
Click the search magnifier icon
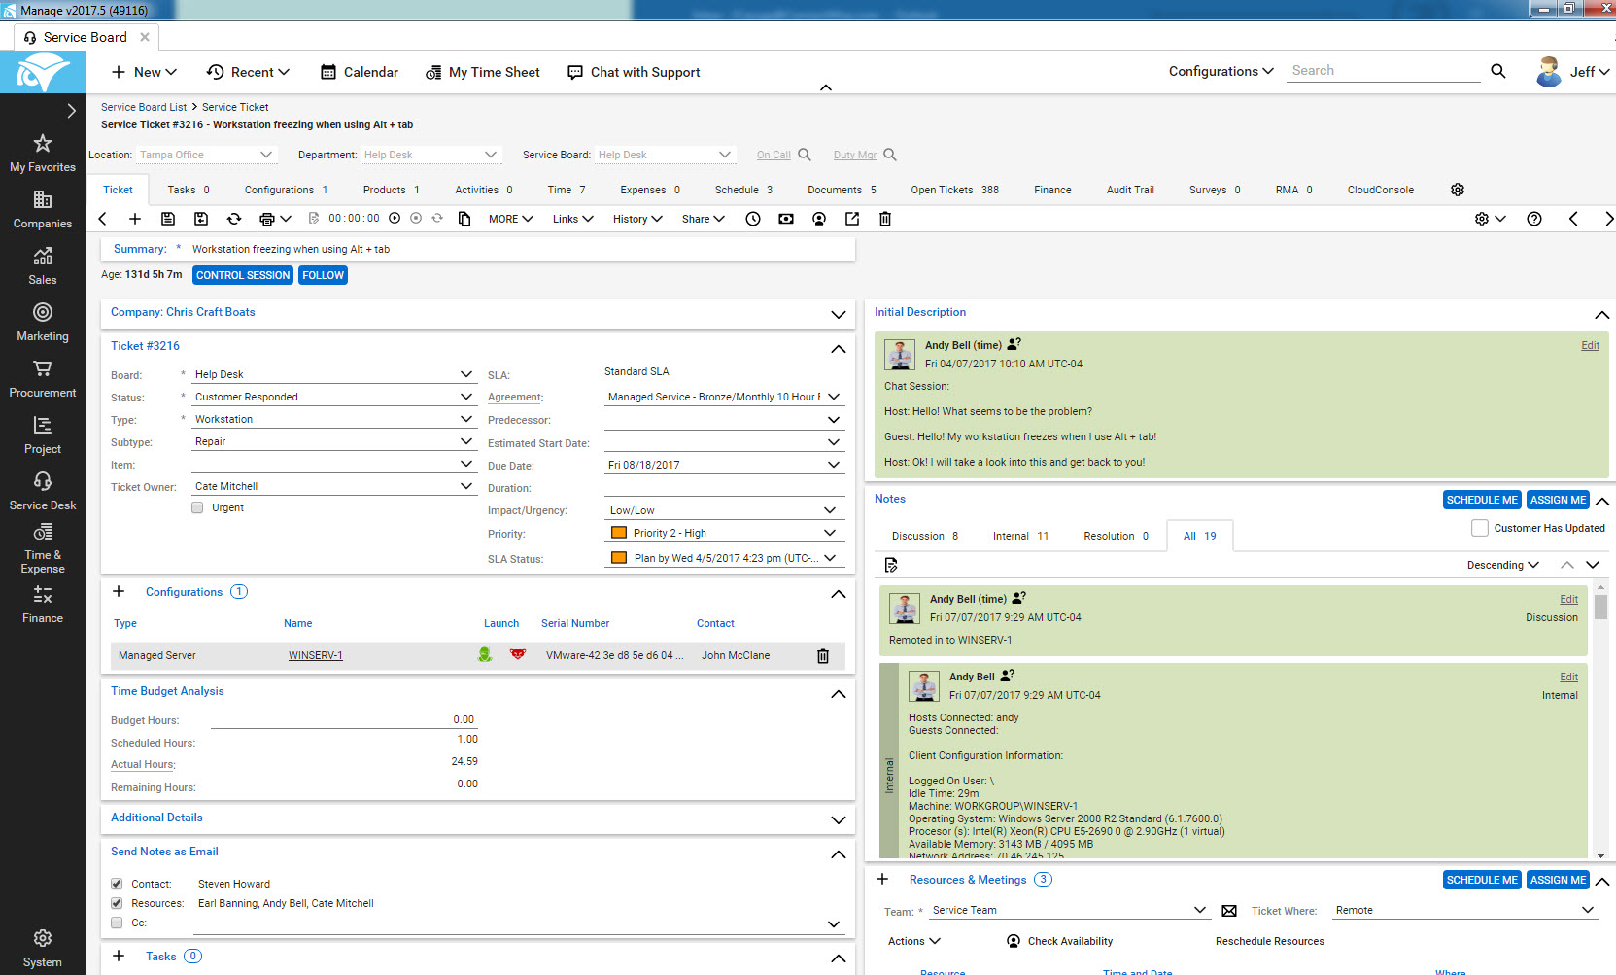[x=1497, y=71]
